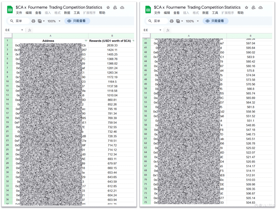
Task: Select column B header in left window
Action: click(112, 36)
